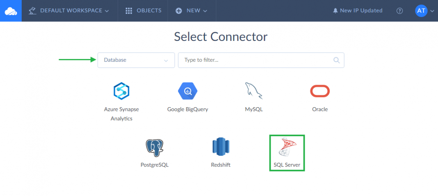
Task: Pick the SQL Server connector icon
Action: [x=287, y=147]
